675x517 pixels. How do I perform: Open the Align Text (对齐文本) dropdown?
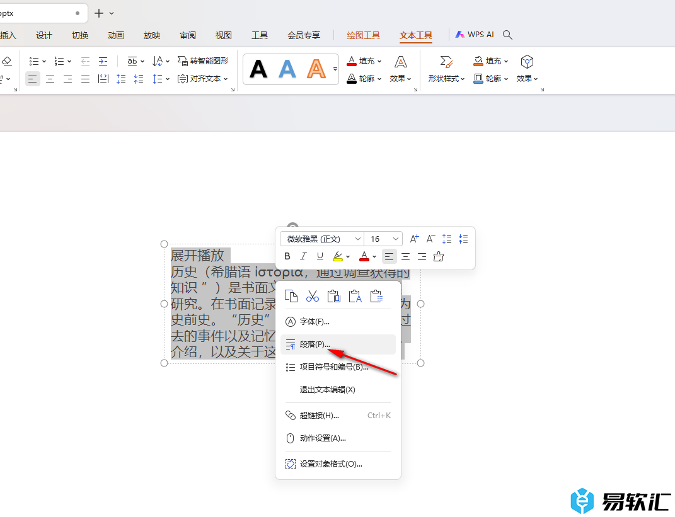coord(202,79)
